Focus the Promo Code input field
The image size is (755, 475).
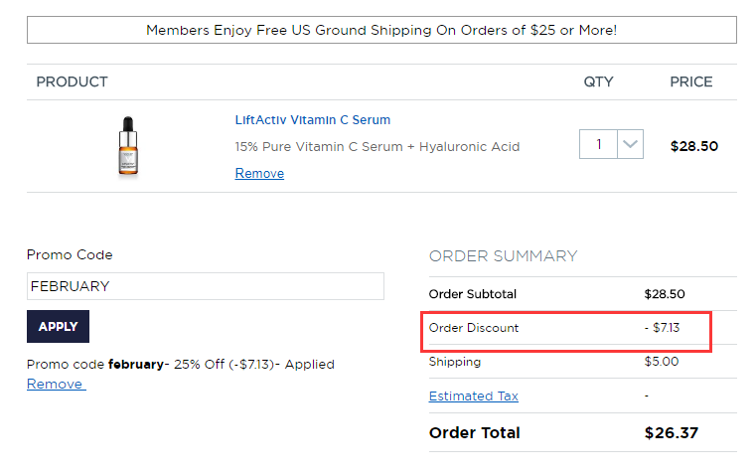206,286
